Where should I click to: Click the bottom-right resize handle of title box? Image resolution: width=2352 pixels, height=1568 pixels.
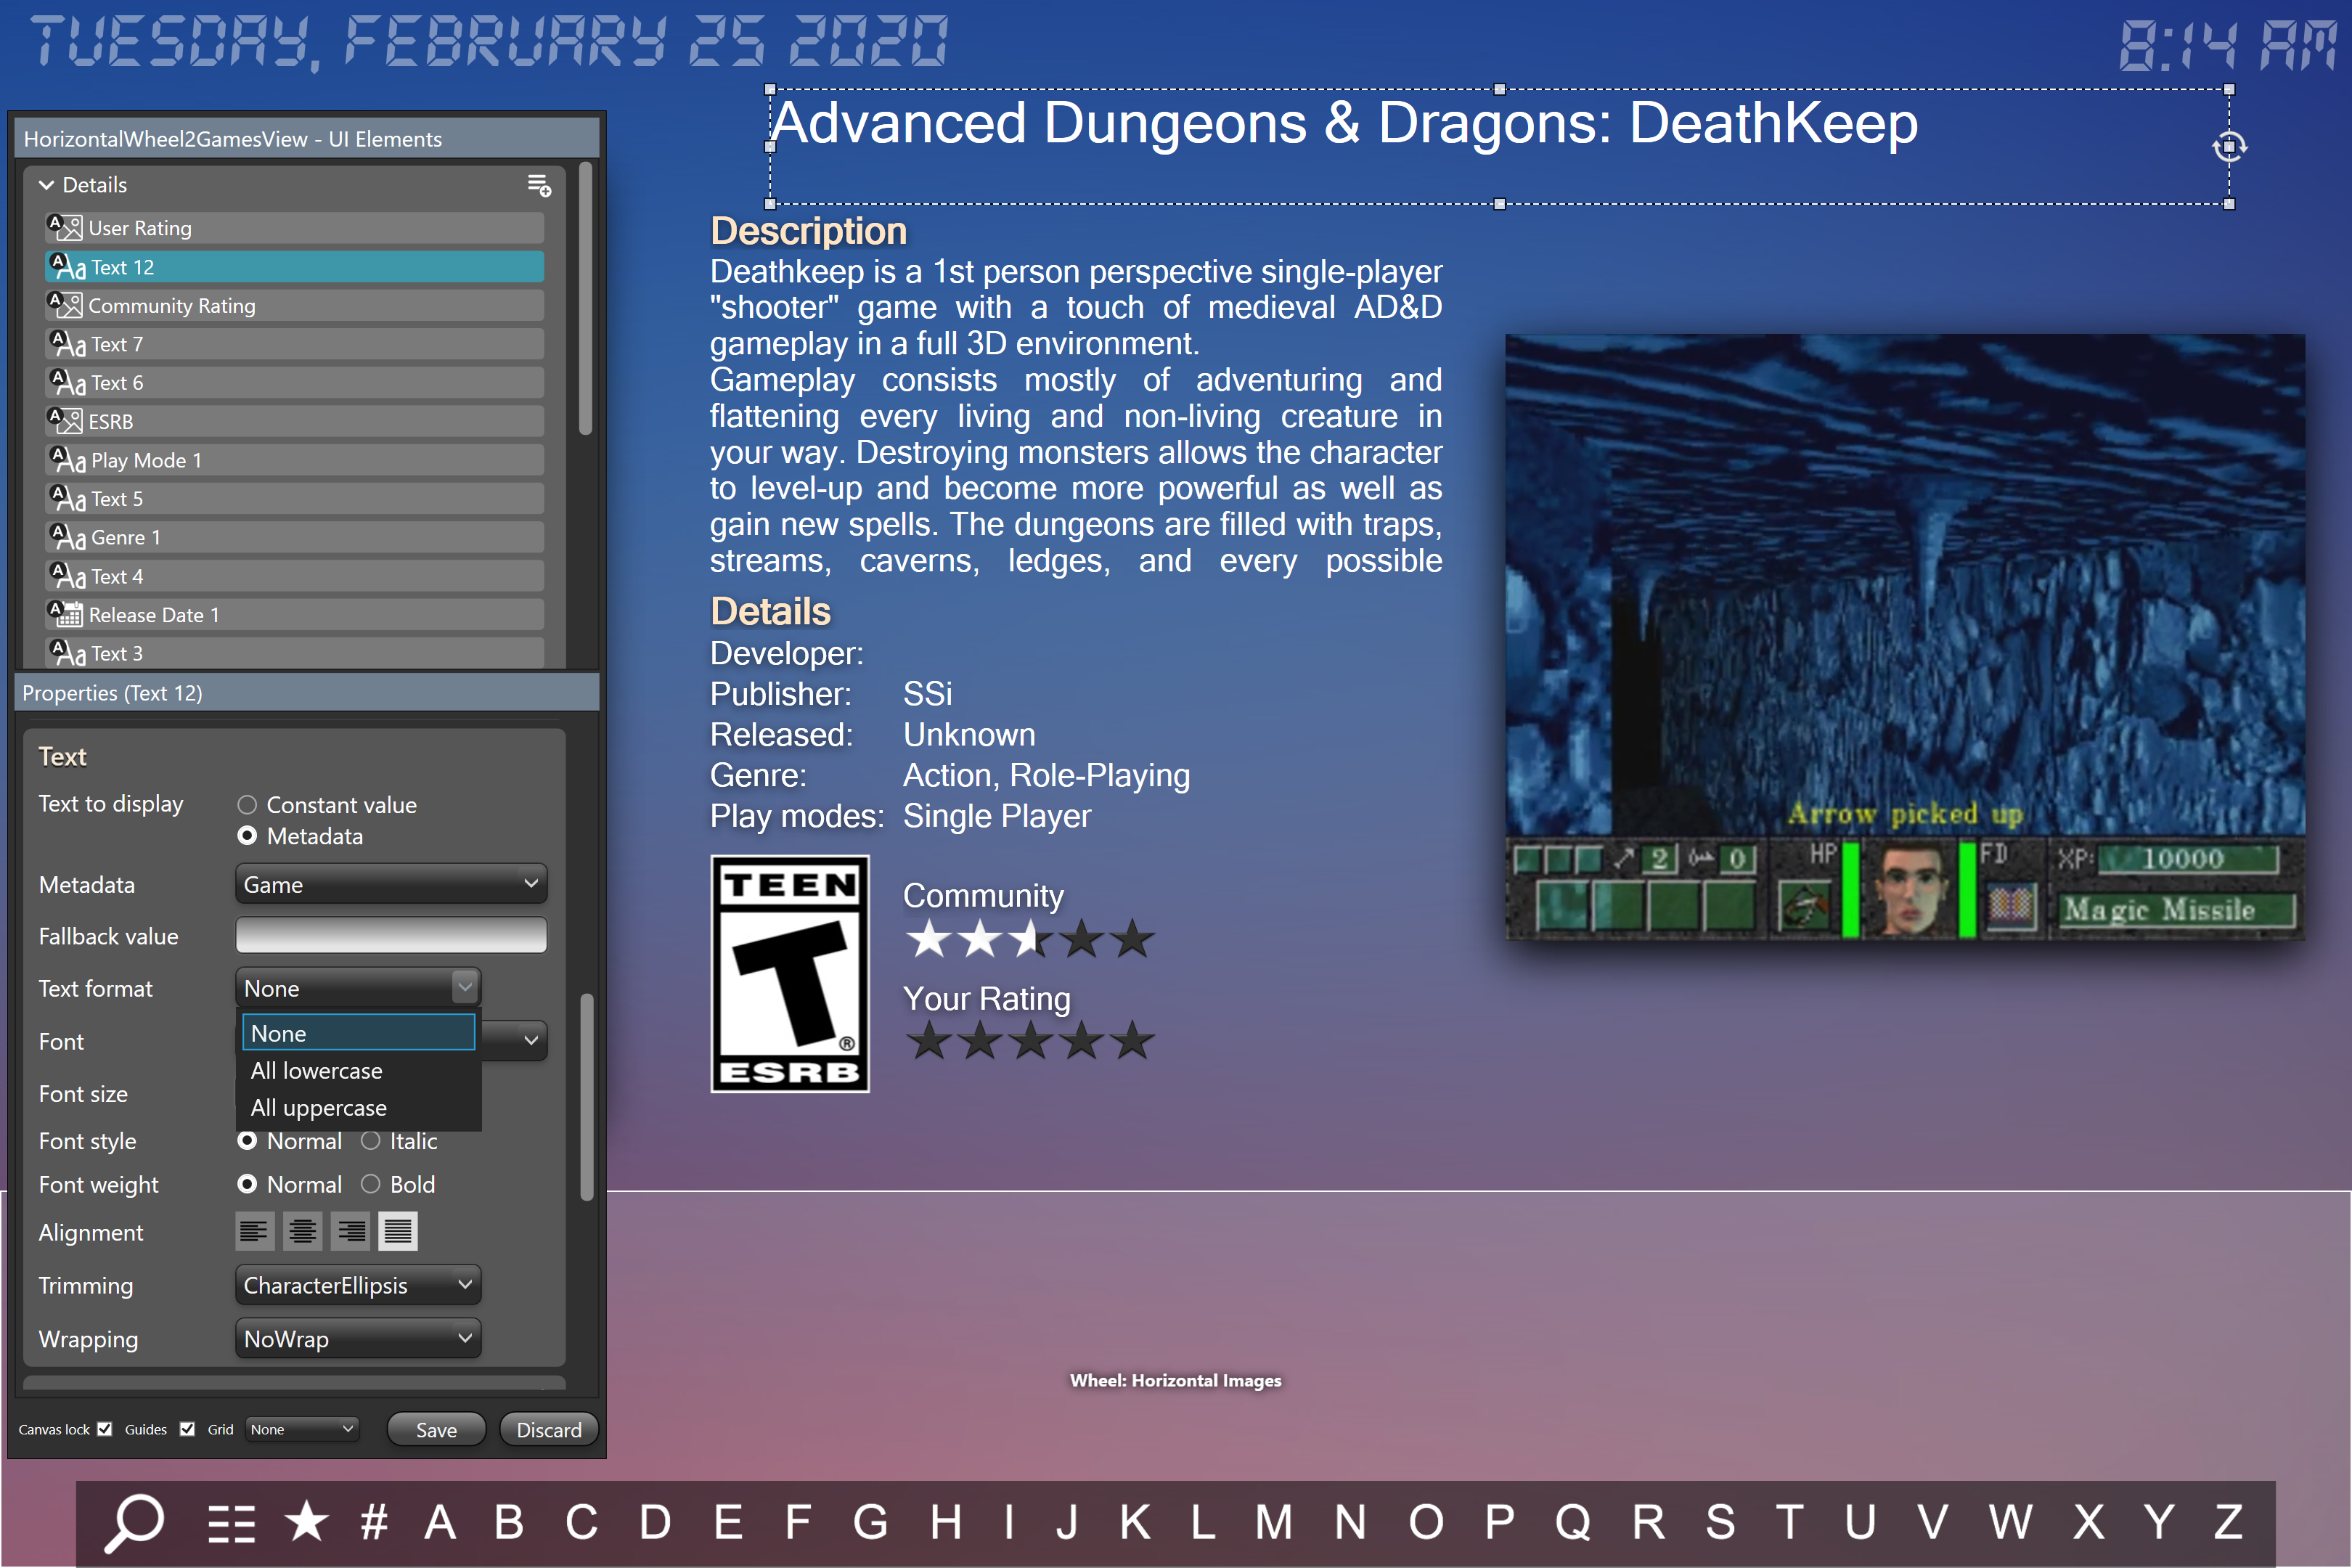(2229, 204)
